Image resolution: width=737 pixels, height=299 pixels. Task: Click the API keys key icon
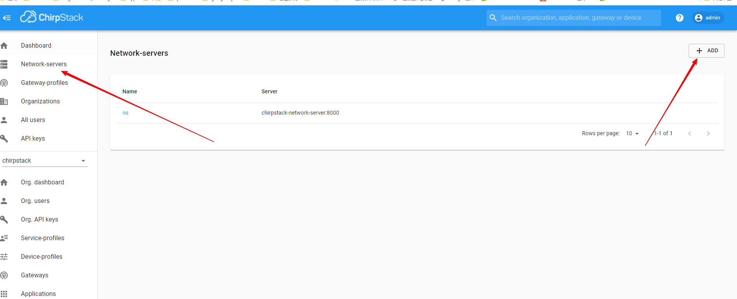point(4,139)
